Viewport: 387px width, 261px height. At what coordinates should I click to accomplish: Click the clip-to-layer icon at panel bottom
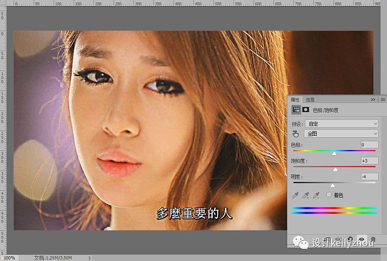pos(327,239)
